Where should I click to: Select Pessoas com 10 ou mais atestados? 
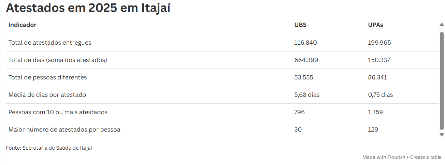[58, 112]
